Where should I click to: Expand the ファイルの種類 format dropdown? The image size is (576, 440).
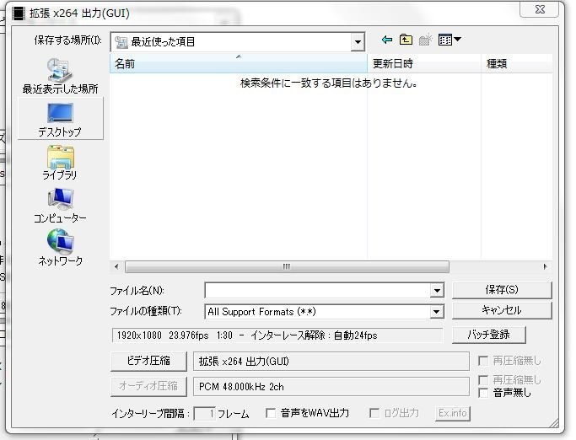(x=436, y=312)
